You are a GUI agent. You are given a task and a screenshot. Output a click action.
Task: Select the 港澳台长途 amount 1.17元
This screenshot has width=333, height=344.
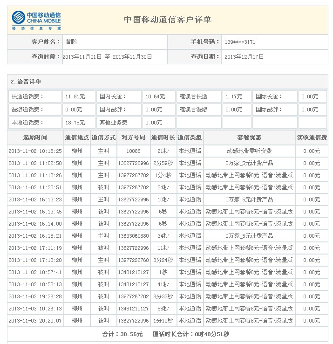234,96
